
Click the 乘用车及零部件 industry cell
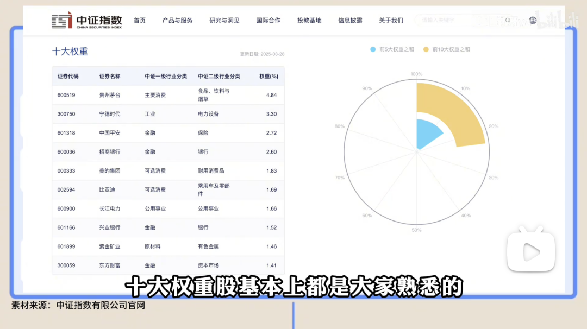click(x=214, y=189)
